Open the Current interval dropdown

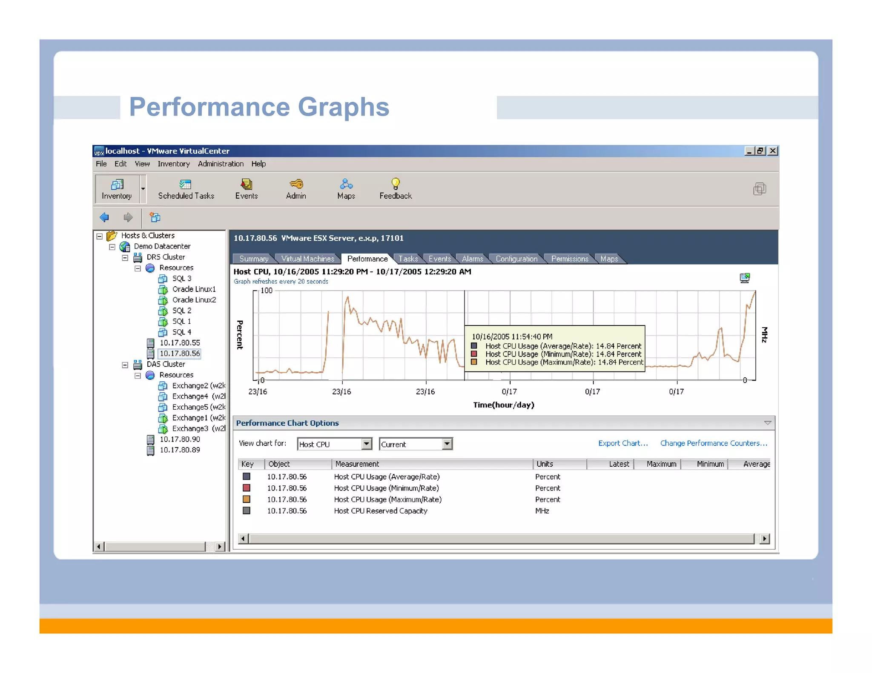click(x=447, y=444)
